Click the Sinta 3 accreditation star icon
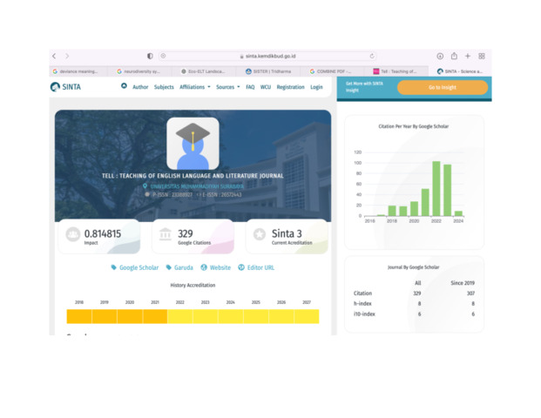The width and height of the screenshot is (541, 418). [259, 234]
